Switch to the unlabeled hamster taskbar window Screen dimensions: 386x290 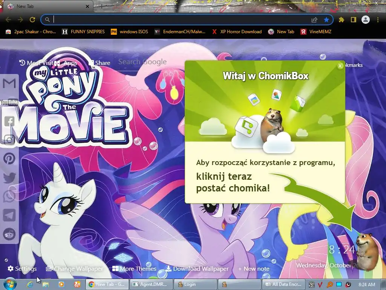pos(239,284)
